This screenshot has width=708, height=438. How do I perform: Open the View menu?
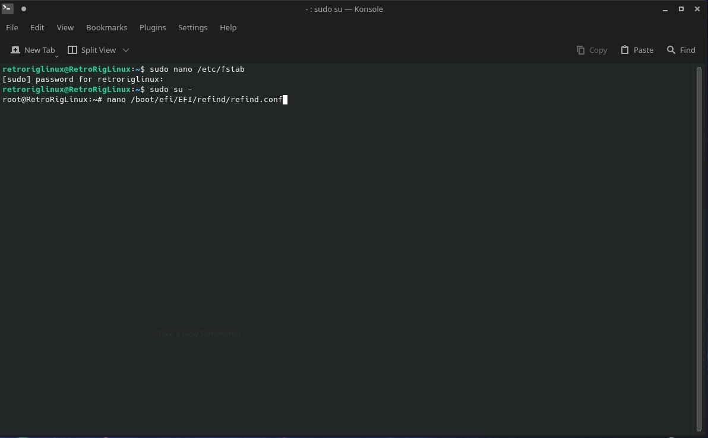click(x=65, y=28)
